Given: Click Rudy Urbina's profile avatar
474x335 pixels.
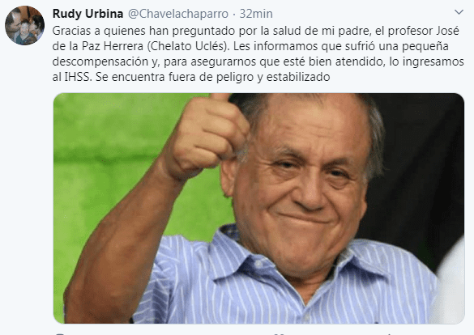Looking at the screenshot, I should (x=24, y=25).
